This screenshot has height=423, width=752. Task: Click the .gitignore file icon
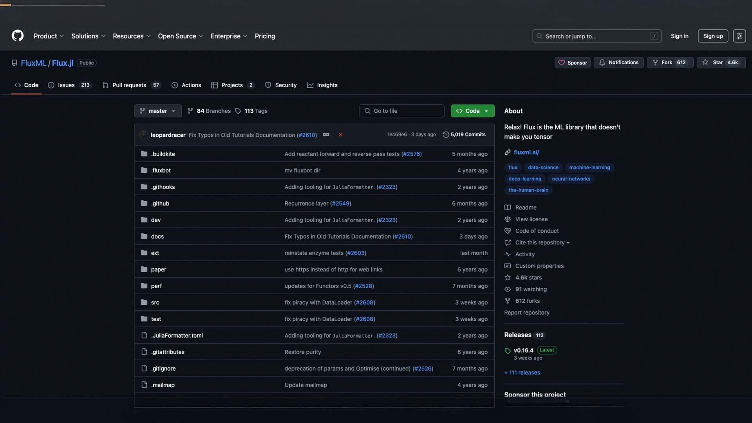(144, 368)
